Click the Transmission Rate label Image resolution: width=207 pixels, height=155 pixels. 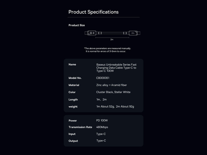tap(80, 127)
